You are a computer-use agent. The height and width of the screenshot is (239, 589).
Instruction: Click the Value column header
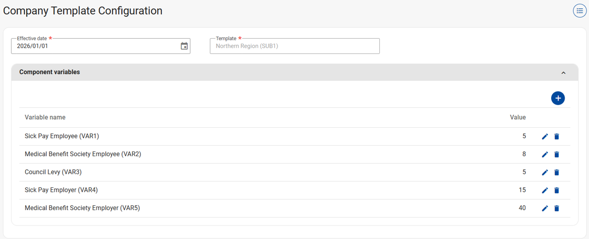coord(517,117)
